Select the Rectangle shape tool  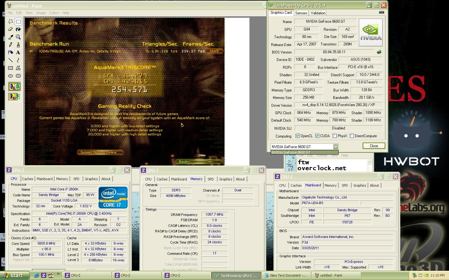click(11, 68)
